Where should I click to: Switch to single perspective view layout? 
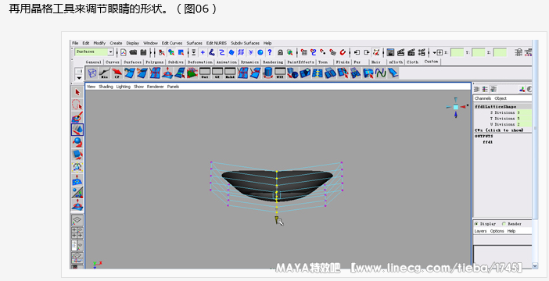[x=77, y=220]
